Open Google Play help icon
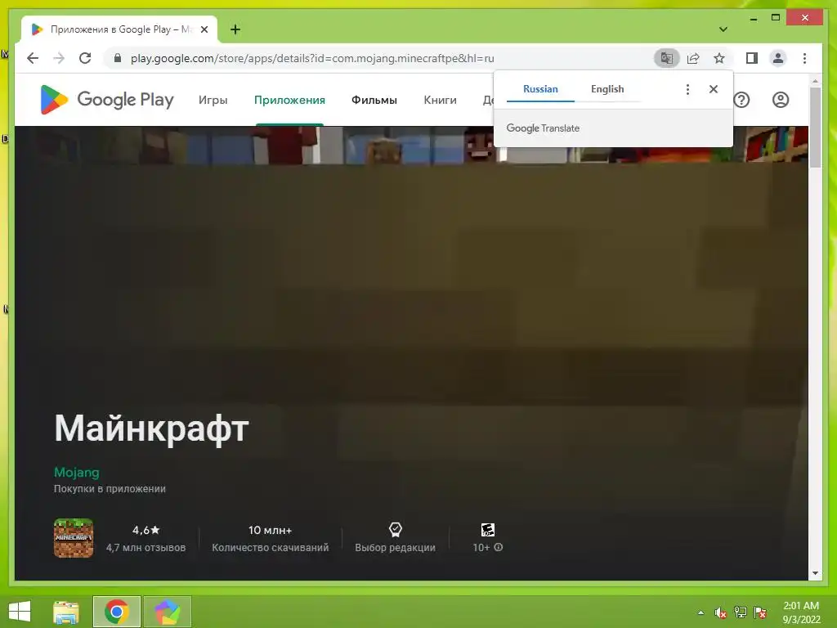 pyautogui.click(x=741, y=100)
